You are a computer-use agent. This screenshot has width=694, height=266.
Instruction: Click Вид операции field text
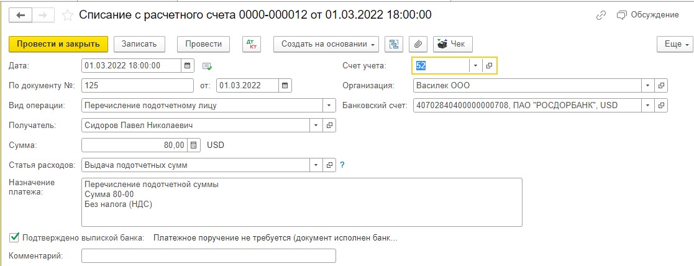click(x=203, y=105)
